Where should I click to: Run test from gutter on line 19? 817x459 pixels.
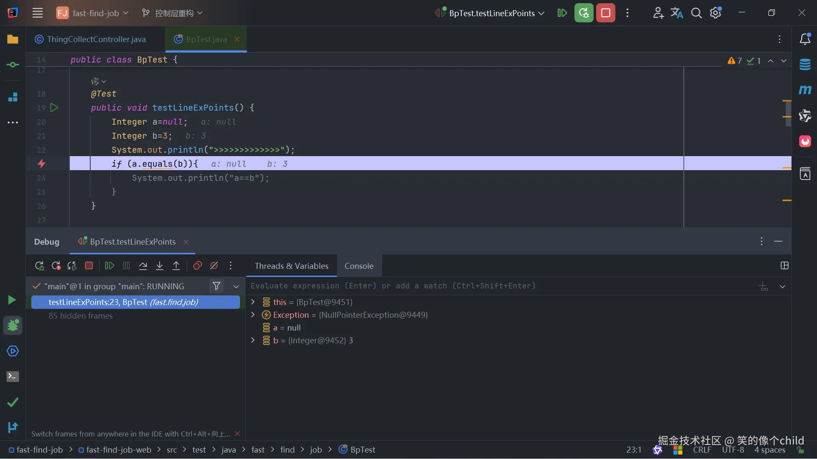tap(54, 108)
